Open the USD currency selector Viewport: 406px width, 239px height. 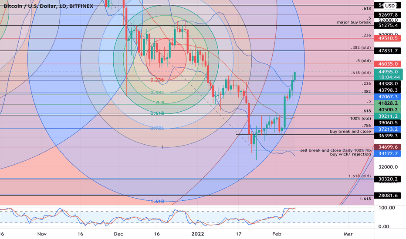(x=390, y=6)
